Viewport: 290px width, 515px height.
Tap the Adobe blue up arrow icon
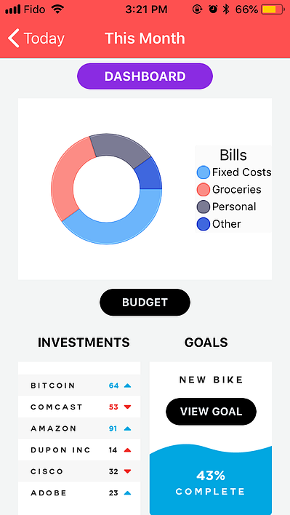pos(128,493)
